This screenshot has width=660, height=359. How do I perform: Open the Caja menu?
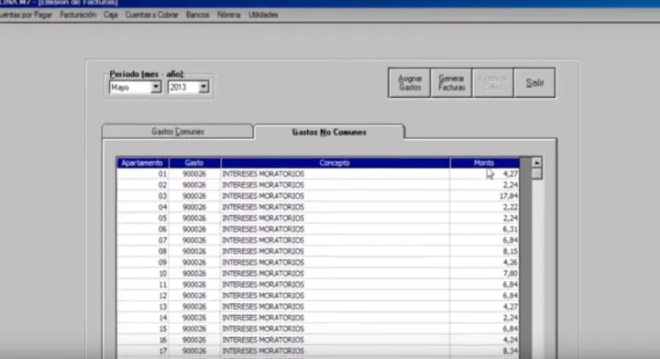(x=111, y=15)
